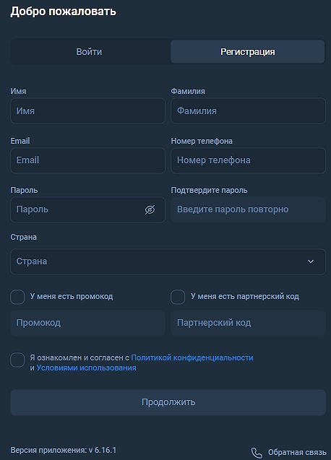Open the Страна country selector field
Image resolution: width=331 pixels, height=460 pixels.
pos(168,261)
